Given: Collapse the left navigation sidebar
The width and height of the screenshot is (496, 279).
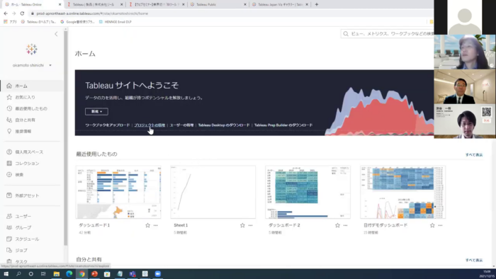Looking at the screenshot, I should [56, 34].
